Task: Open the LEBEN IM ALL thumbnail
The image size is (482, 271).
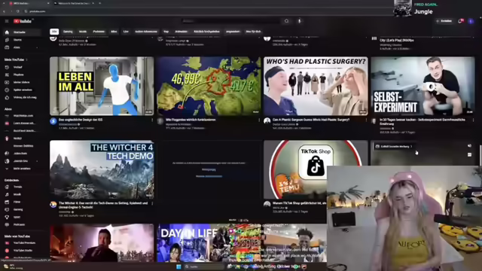Action: [x=102, y=86]
